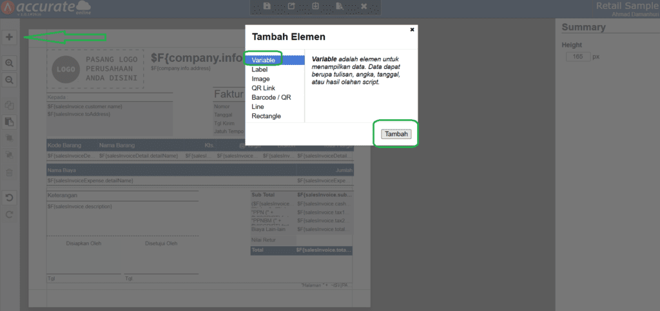The image size is (660, 311).
Task: Zoom in on the template canvas
Action: (9, 64)
